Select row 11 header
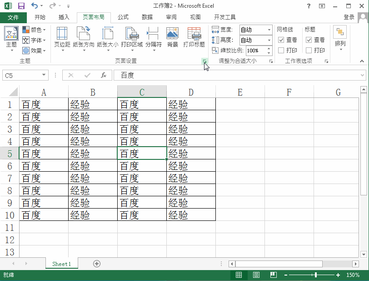Viewport: 369px width, 281px height. click(x=10, y=227)
